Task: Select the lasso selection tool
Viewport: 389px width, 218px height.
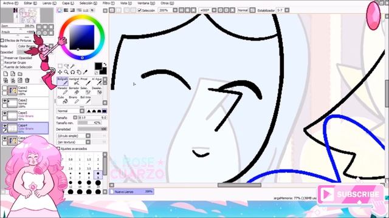Action: pos(66,66)
